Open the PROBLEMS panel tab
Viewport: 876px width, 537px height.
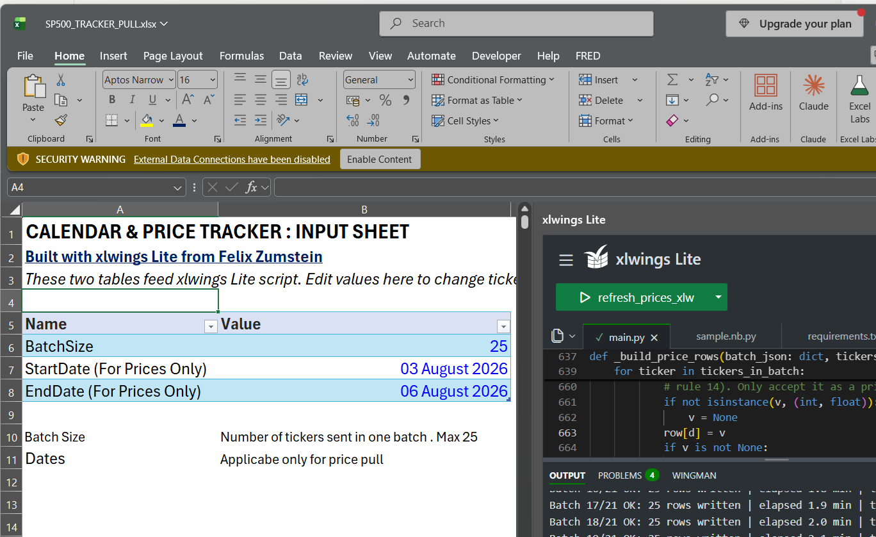pyautogui.click(x=628, y=475)
